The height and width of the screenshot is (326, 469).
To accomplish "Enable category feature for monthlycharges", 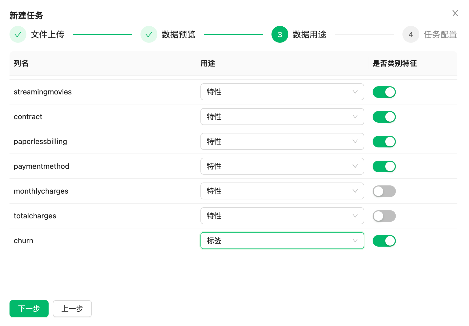I will pos(384,191).
